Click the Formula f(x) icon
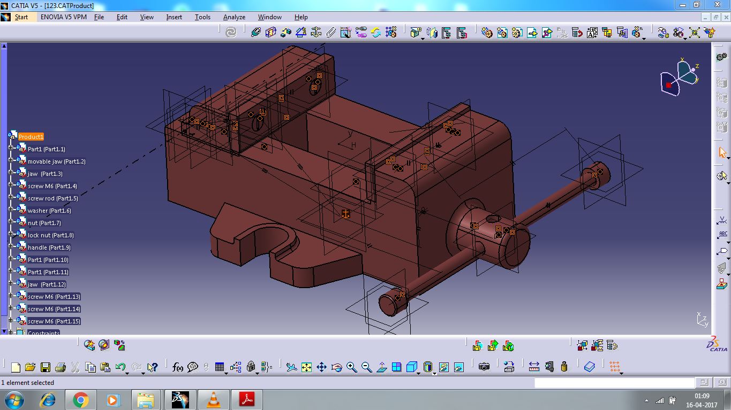731x410 pixels. point(178,367)
